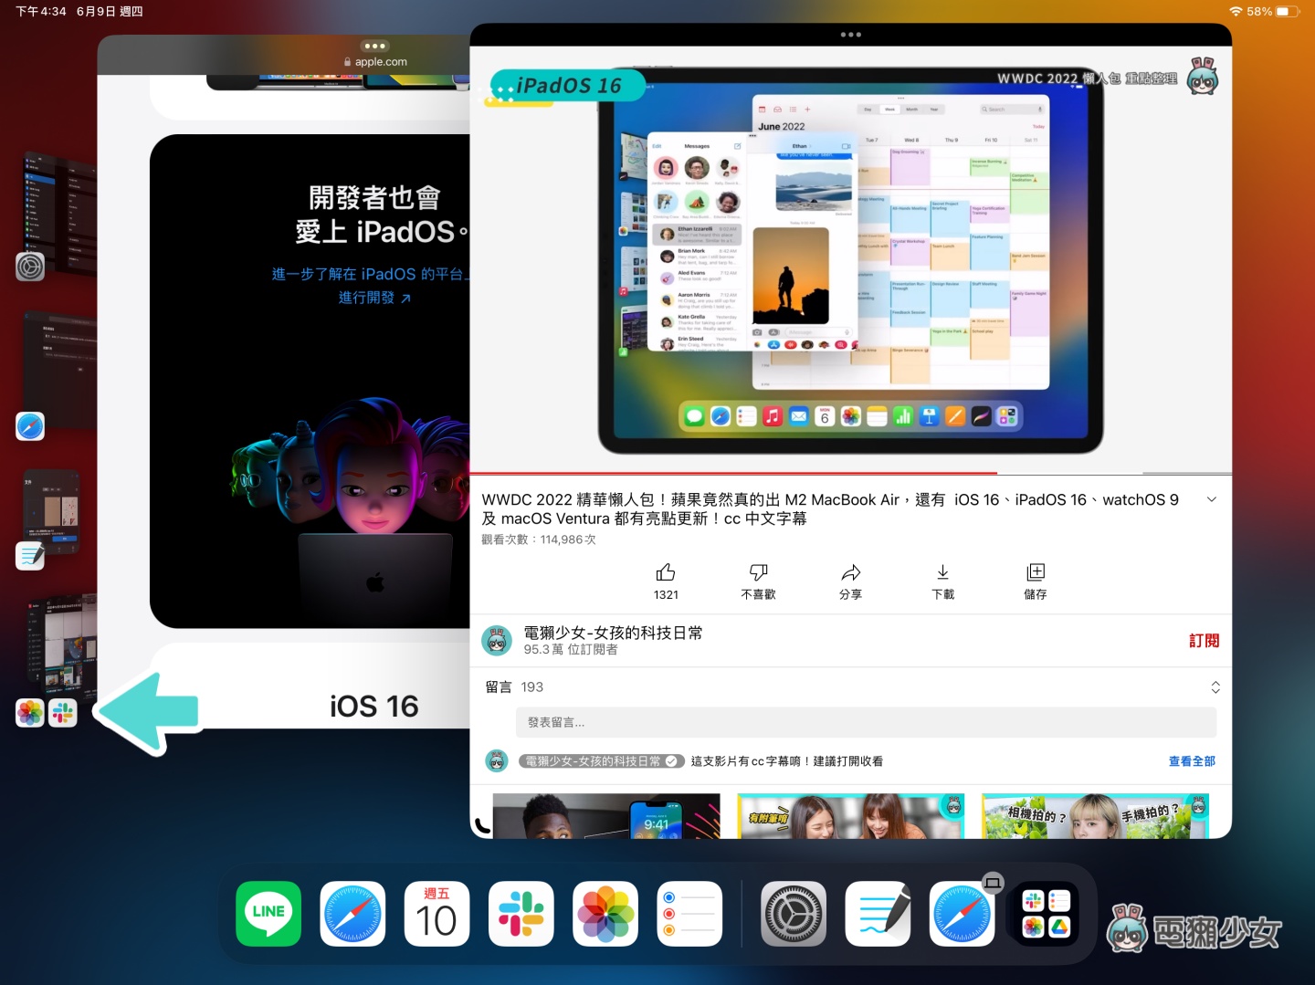Open the Calendar app showing 10
Screen dimensions: 1315x985
437,914
